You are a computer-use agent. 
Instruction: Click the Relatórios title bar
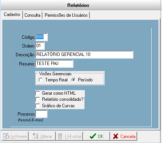coord(80,5)
